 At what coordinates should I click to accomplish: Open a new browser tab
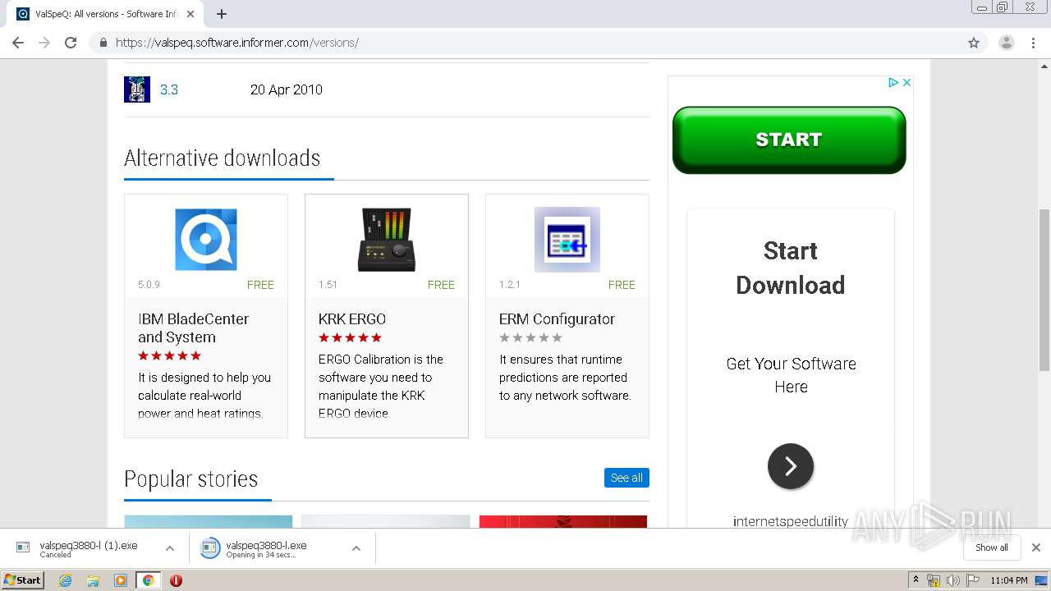[x=221, y=14]
